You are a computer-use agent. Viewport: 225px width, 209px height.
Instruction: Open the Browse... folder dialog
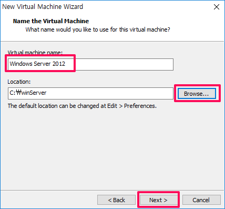[x=197, y=94]
